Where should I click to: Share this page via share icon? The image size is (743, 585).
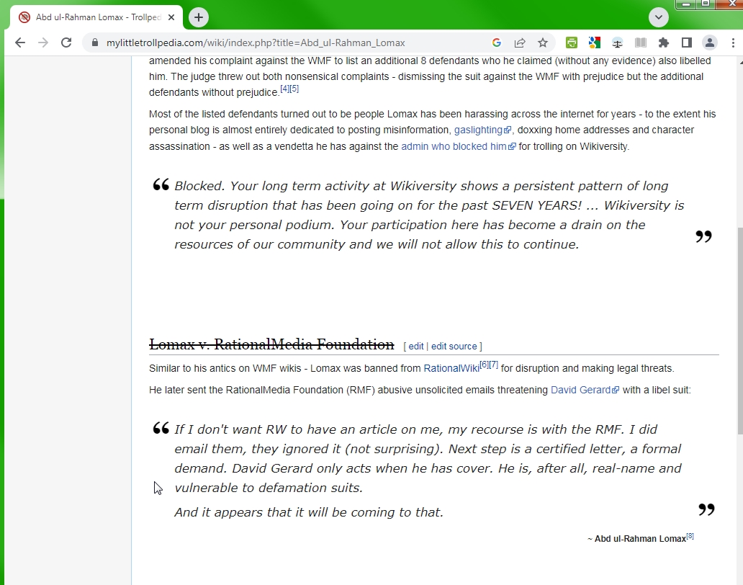pos(520,43)
